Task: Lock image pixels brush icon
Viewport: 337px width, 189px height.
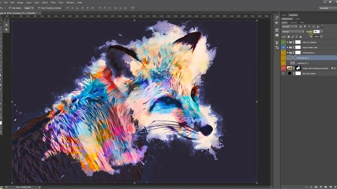Action: [293, 37]
